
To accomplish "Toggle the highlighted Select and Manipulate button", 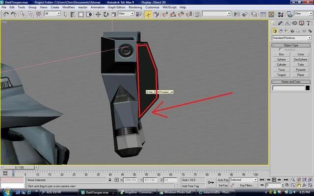I will (148, 14).
